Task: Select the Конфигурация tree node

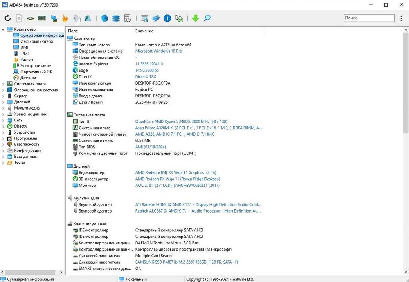Action: 28,150
